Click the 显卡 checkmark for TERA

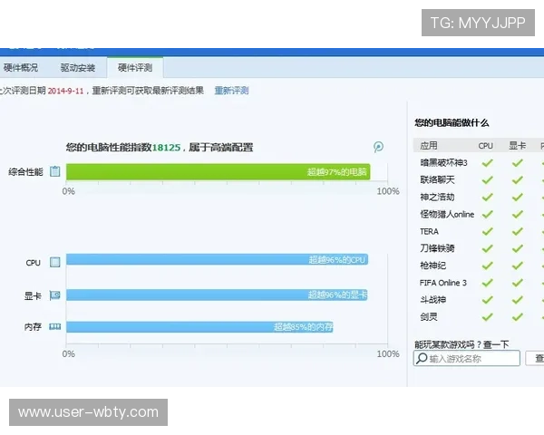click(518, 231)
